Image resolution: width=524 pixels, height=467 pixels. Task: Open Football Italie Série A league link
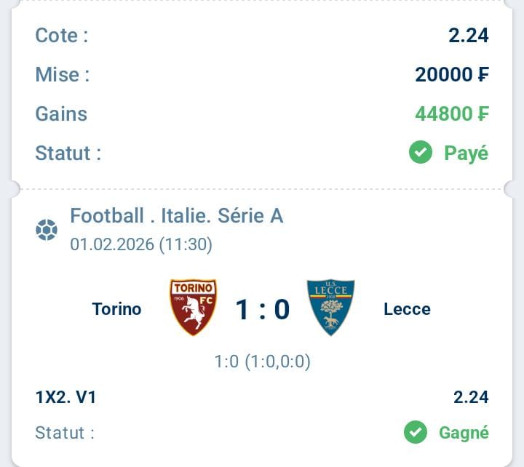pyautogui.click(x=176, y=215)
